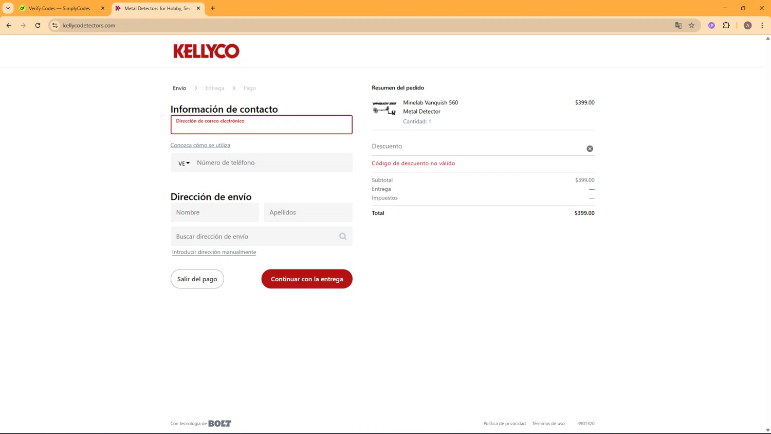Click the search magnifier in address field

343,237
